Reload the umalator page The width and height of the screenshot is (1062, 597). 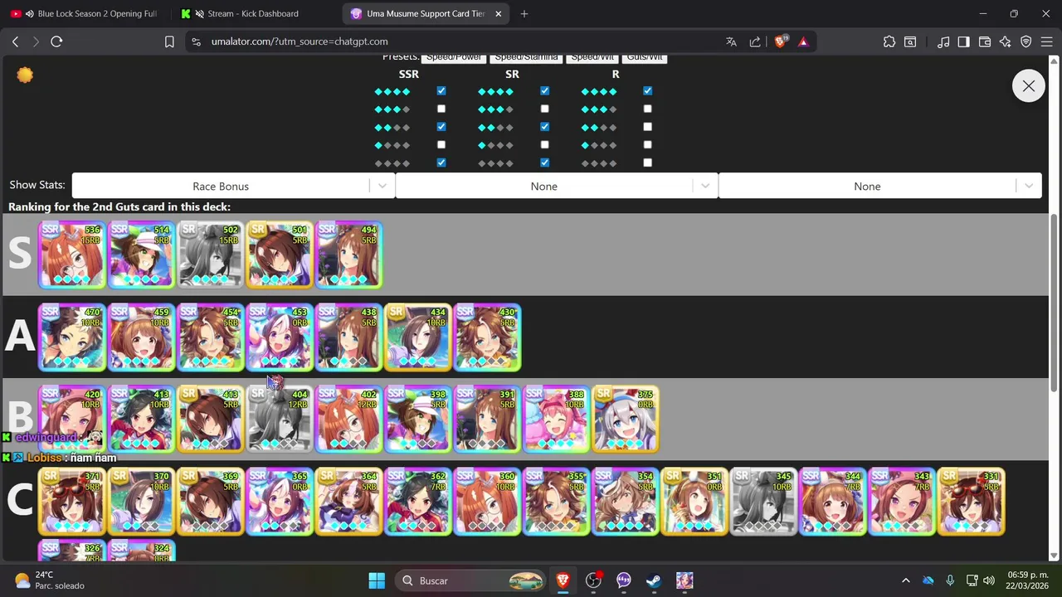(x=56, y=41)
